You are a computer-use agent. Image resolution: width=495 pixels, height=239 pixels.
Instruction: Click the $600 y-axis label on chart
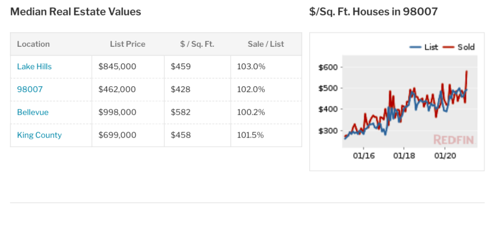point(328,67)
